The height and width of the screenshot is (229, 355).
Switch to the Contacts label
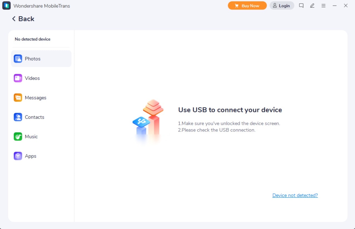34,117
